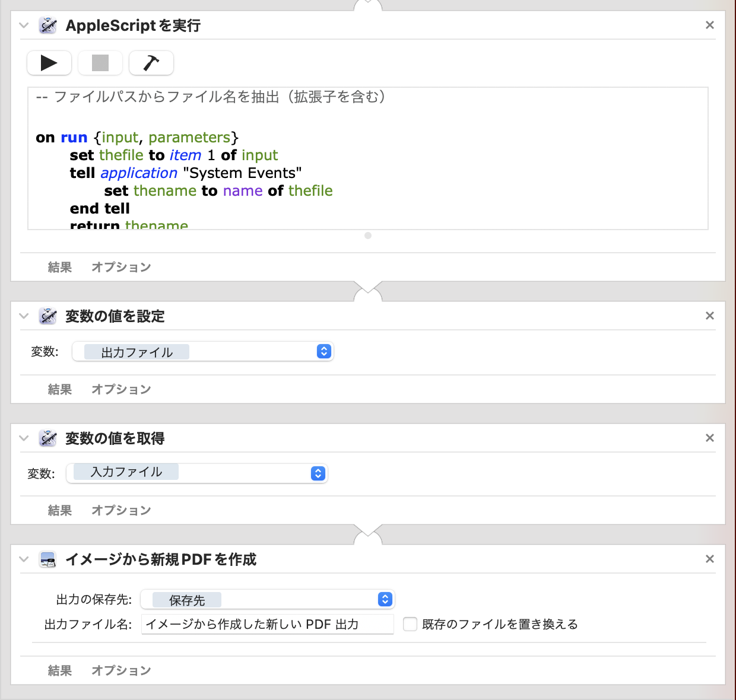Run the AppleScript with play button
736x700 pixels.
(49, 63)
